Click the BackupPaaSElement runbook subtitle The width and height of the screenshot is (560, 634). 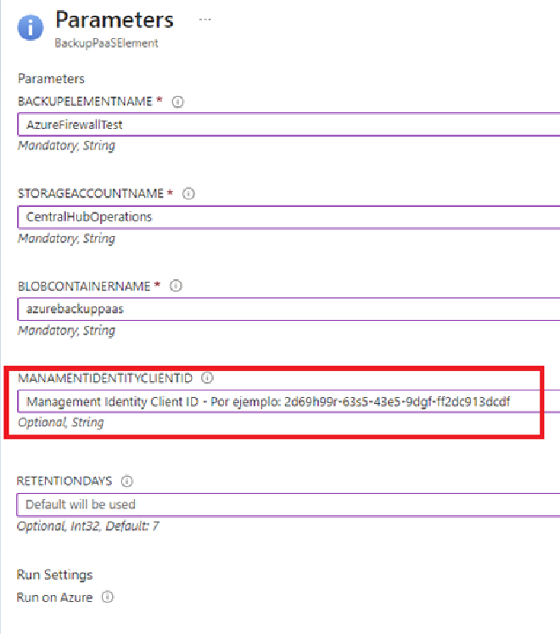pyautogui.click(x=106, y=42)
